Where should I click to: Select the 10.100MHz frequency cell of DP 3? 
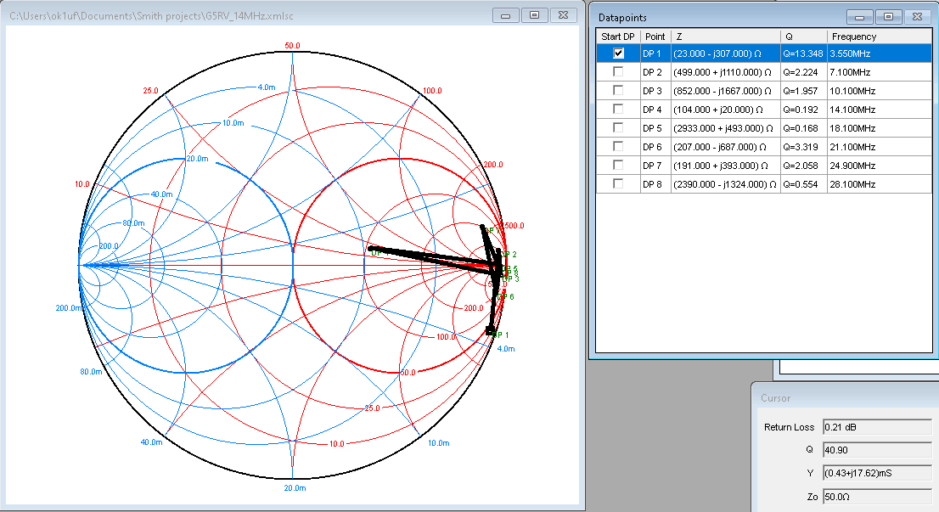[852, 90]
